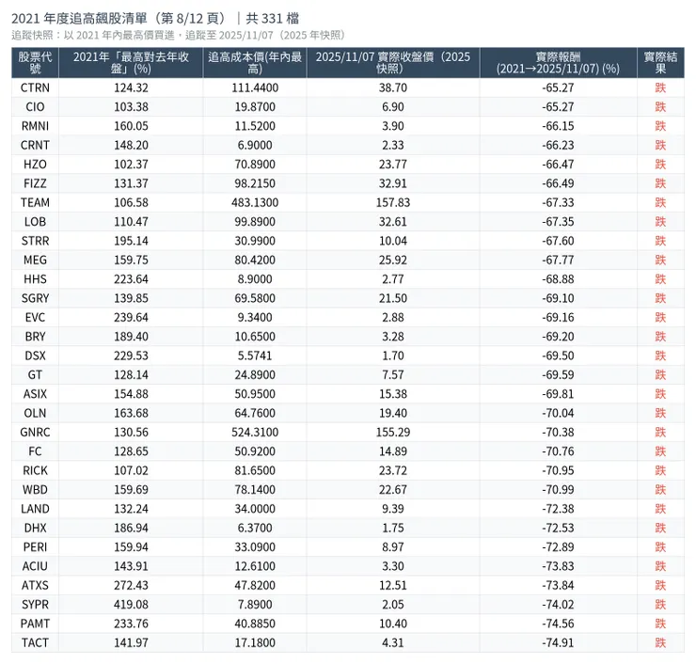Click ticker SYPR

35,604
